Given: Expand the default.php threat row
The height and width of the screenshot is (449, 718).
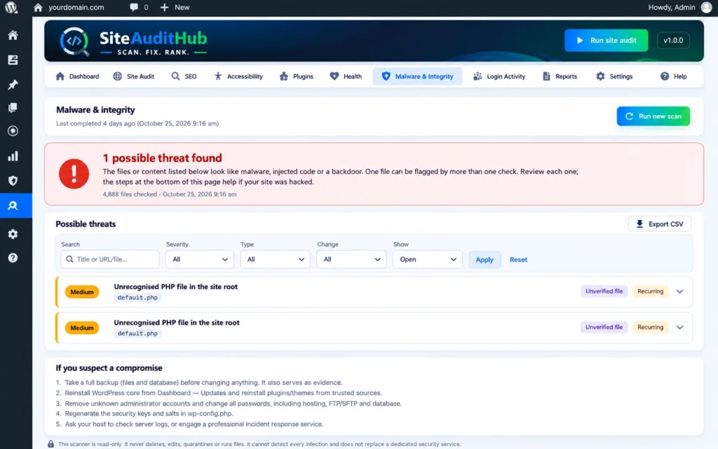Looking at the screenshot, I should click(680, 327).
